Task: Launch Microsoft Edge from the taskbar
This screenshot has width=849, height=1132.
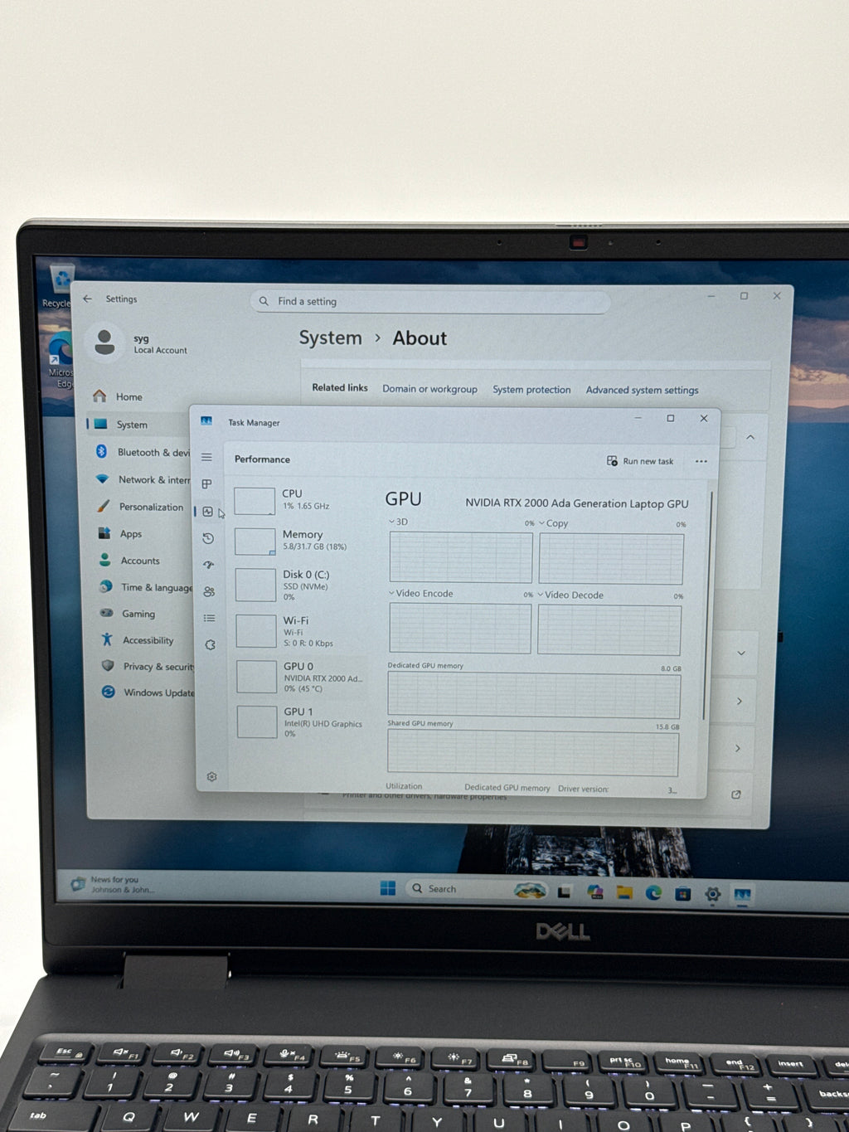Action: (653, 893)
